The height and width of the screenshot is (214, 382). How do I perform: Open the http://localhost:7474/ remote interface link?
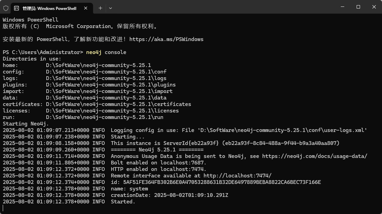point(237,176)
